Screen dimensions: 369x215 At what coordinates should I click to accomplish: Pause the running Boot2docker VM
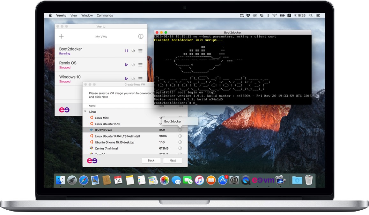point(126,51)
